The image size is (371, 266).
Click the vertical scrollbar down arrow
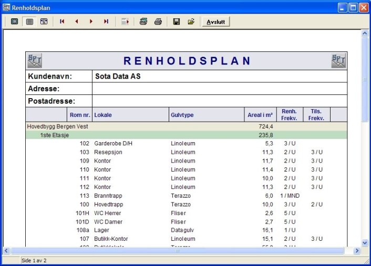[x=365, y=242]
